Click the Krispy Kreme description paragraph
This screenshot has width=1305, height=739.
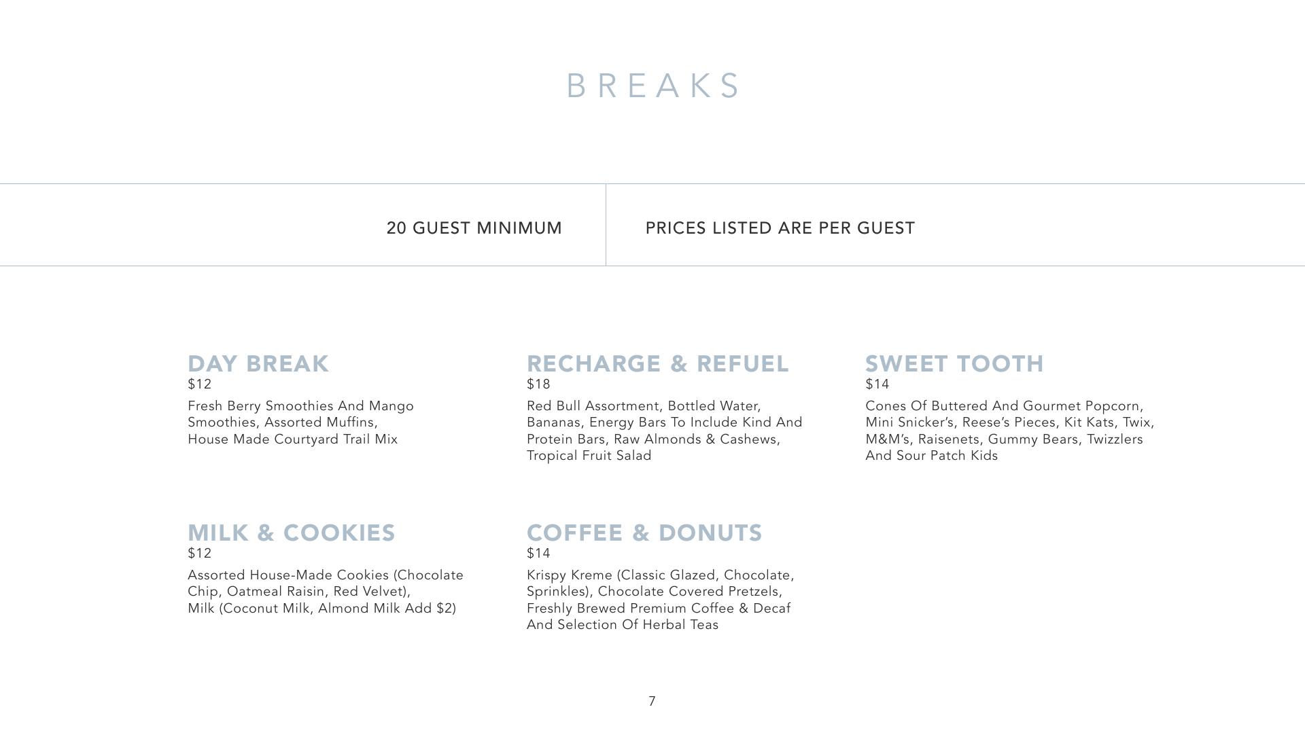tap(660, 600)
